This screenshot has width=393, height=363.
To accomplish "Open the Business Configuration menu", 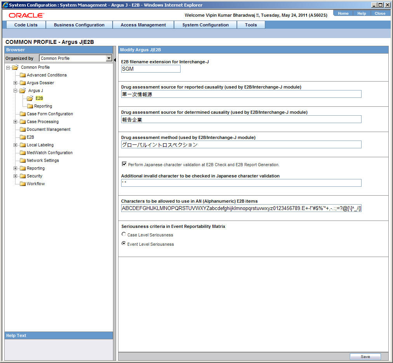I will (x=79, y=25).
